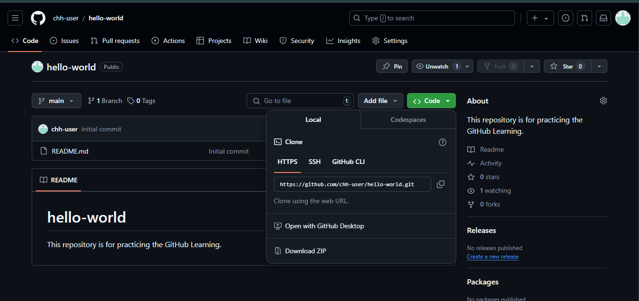Open the notifications inbox icon

pos(603,18)
